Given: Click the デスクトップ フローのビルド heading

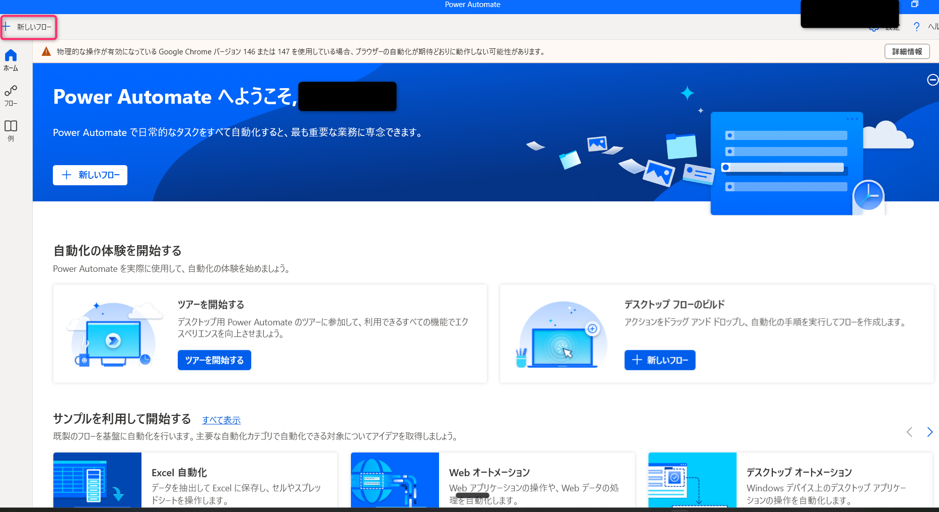Looking at the screenshot, I should tap(675, 305).
